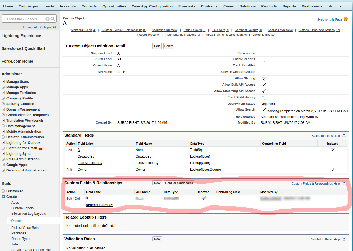Toggle the Enable Reports checkbox
Screen dimensions: 353x251
pos(263,60)
